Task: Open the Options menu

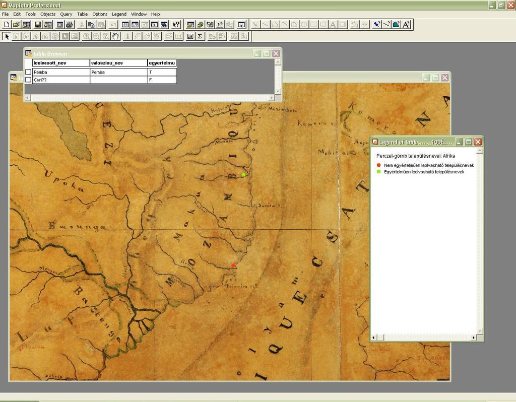Action: 100,14
